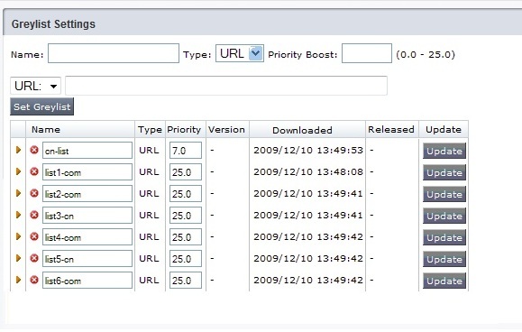Focus the Name input field
The width and height of the screenshot is (522, 332).
[114, 53]
